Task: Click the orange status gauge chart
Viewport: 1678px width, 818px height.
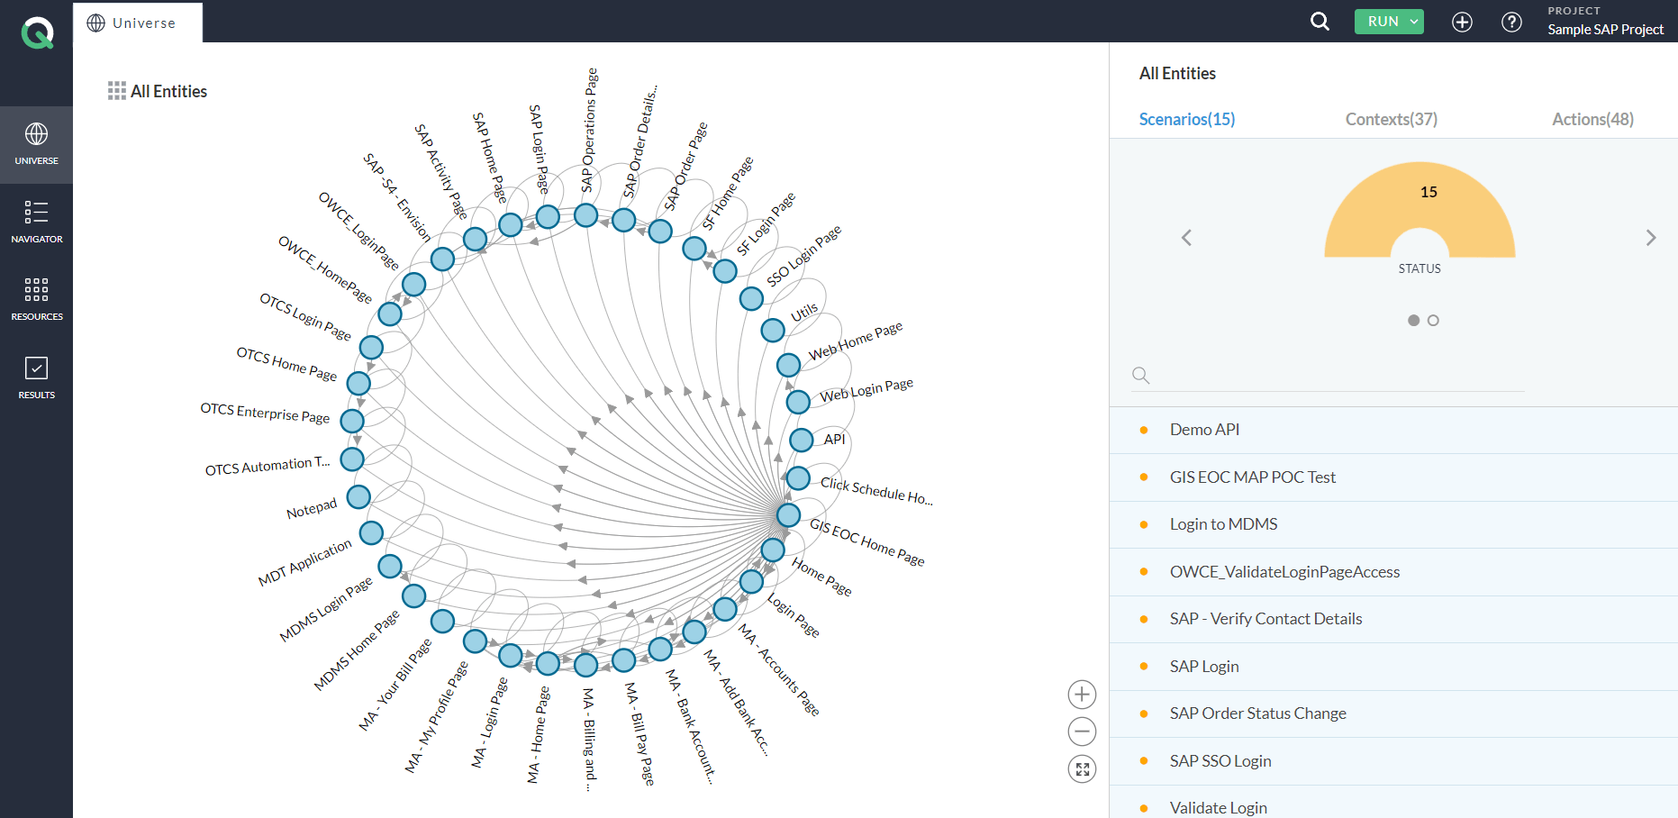Action: click(1419, 211)
